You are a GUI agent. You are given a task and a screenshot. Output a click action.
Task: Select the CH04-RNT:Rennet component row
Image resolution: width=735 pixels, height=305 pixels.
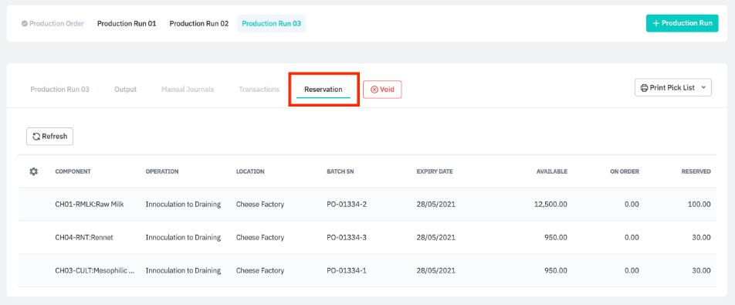click(x=367, y=238)
